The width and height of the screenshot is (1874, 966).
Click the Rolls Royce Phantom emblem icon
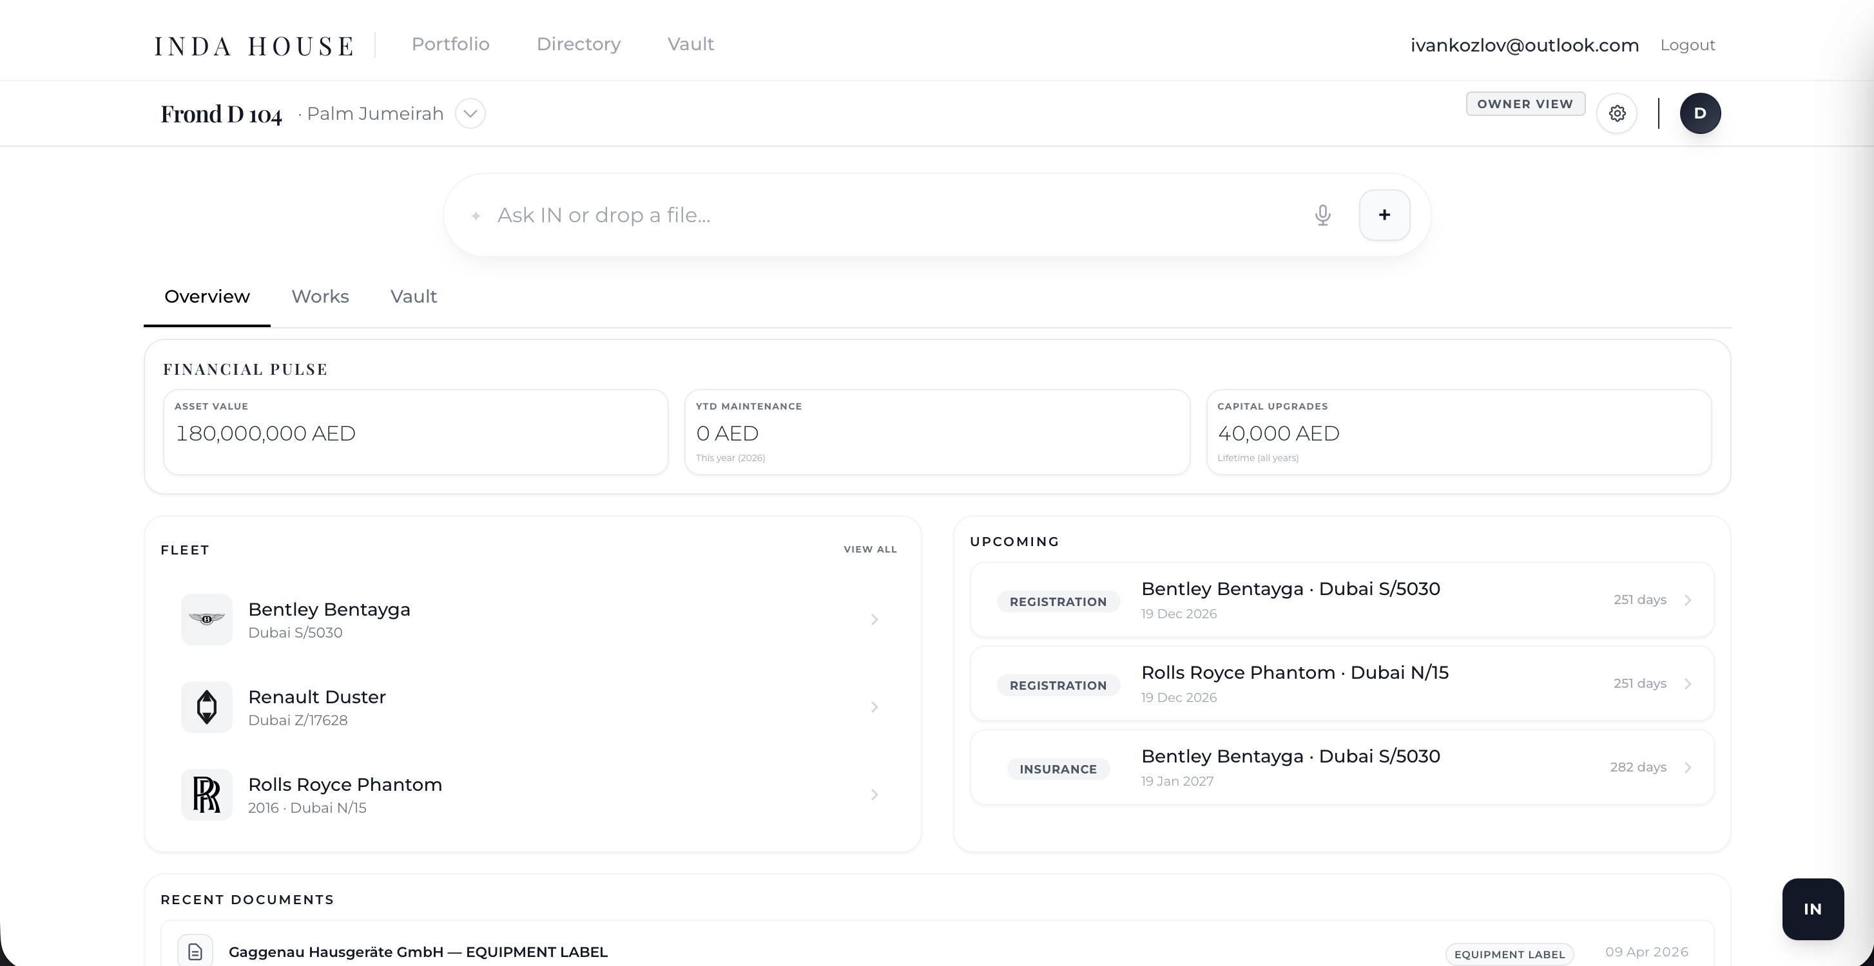tap(207, 795)
